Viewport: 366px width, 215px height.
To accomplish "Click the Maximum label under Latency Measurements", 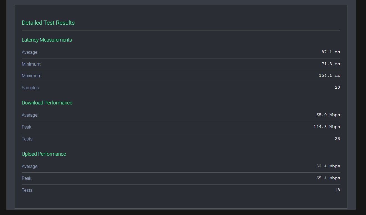I will 32,76.
